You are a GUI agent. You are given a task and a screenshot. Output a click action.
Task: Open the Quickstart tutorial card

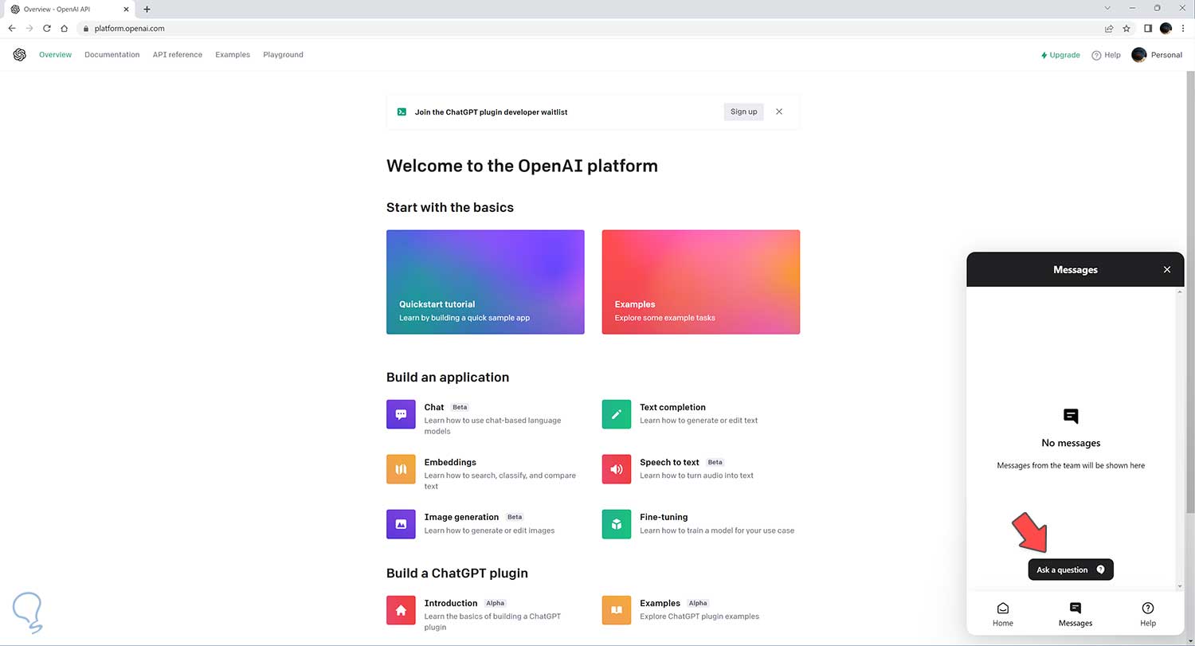pyautogui.click(x=485, y=282)
